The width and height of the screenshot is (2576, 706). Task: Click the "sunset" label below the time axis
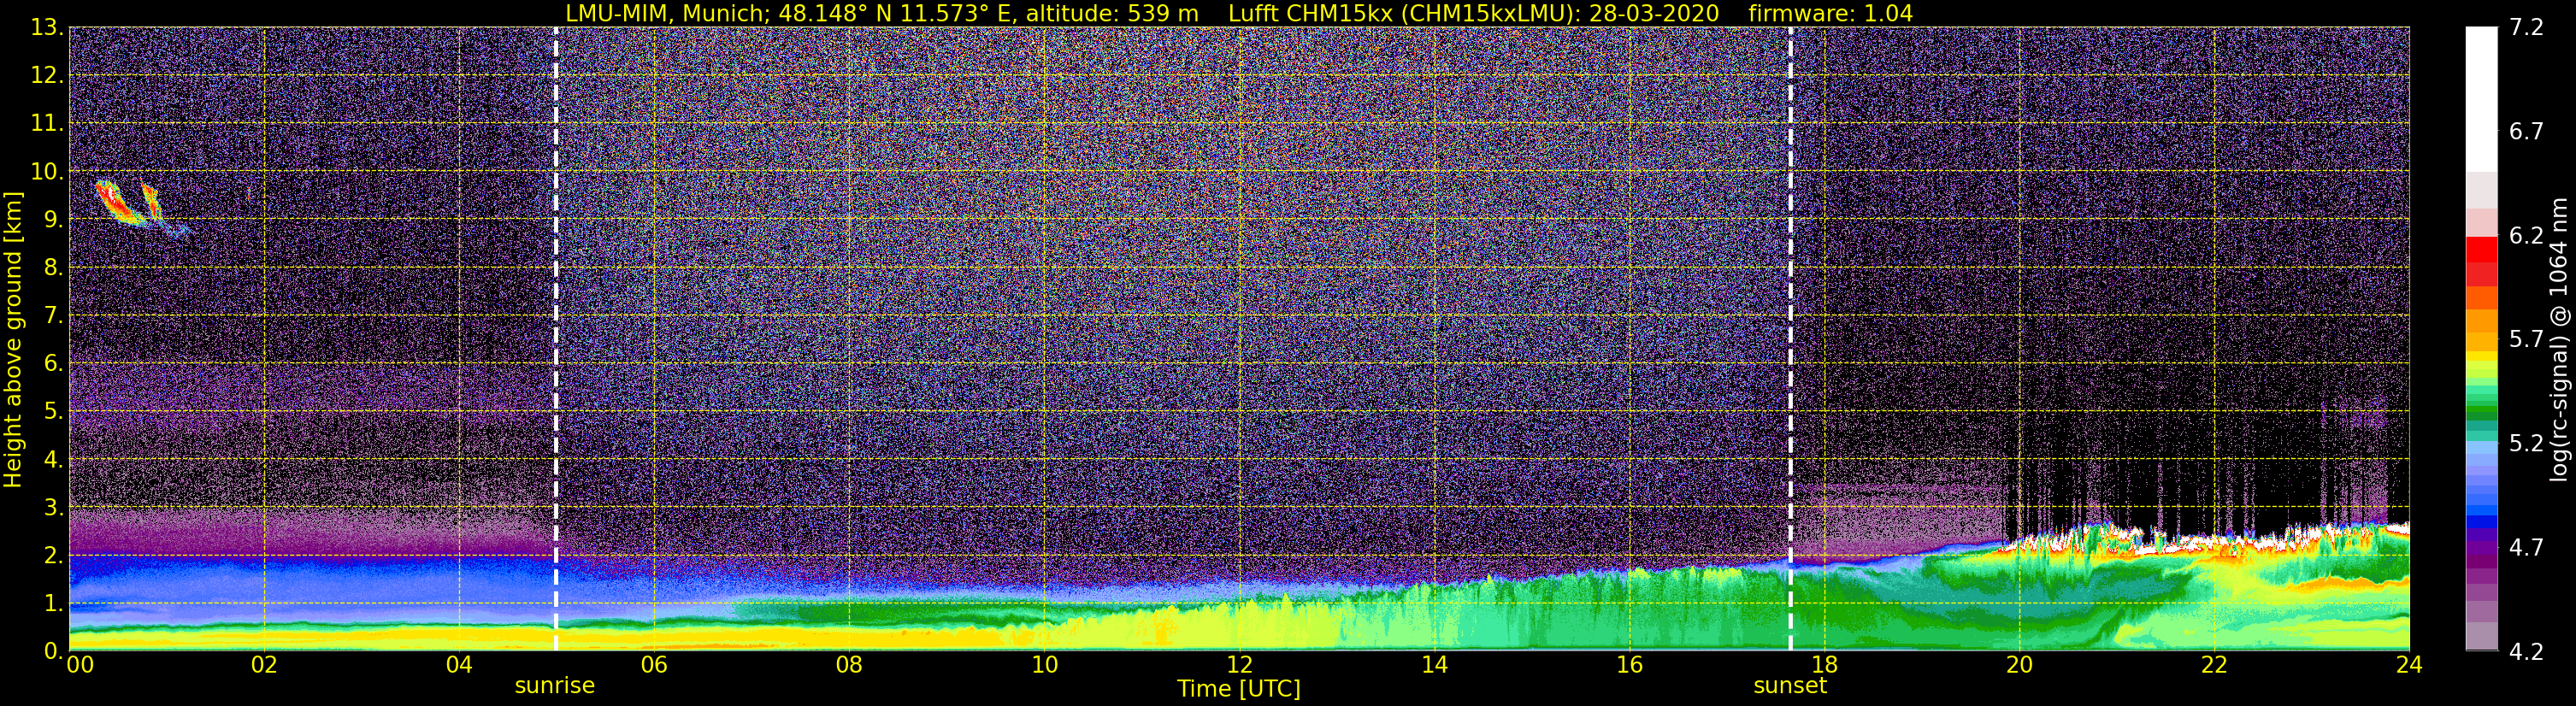pos(1790,686)
